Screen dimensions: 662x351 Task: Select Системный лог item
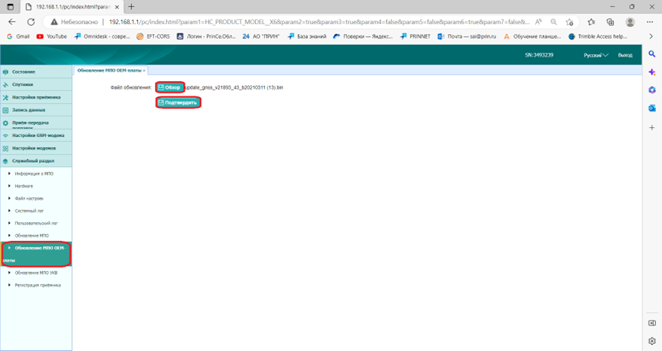(x=29, y=210)
